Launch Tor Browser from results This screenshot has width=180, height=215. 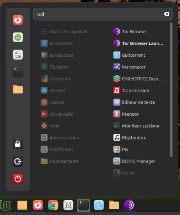pyautogui.click(x=130, y=31)
